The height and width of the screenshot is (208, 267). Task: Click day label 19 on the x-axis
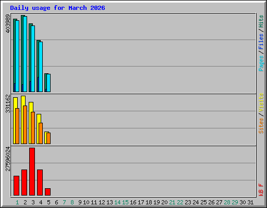pyautogui.click(x=156, y=202)
